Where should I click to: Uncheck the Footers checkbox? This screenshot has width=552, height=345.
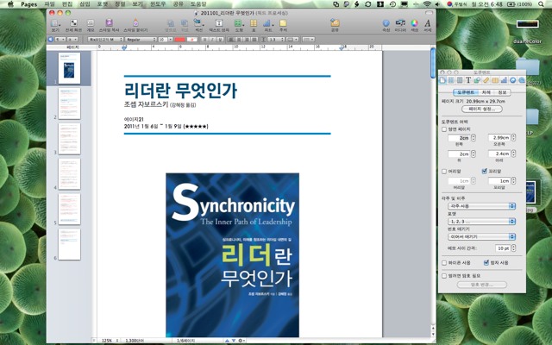click(485, 171)
